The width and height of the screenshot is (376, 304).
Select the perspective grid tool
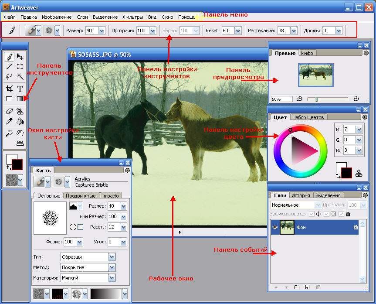(x=20, y=143)
